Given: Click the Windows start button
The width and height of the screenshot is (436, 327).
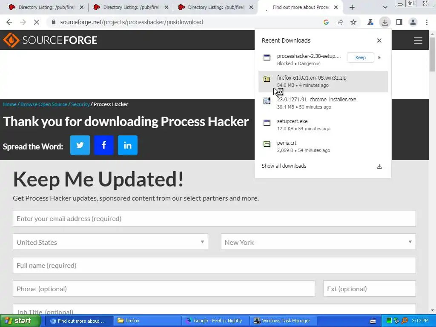Looking at the screenshot, I should coord(20,321).
